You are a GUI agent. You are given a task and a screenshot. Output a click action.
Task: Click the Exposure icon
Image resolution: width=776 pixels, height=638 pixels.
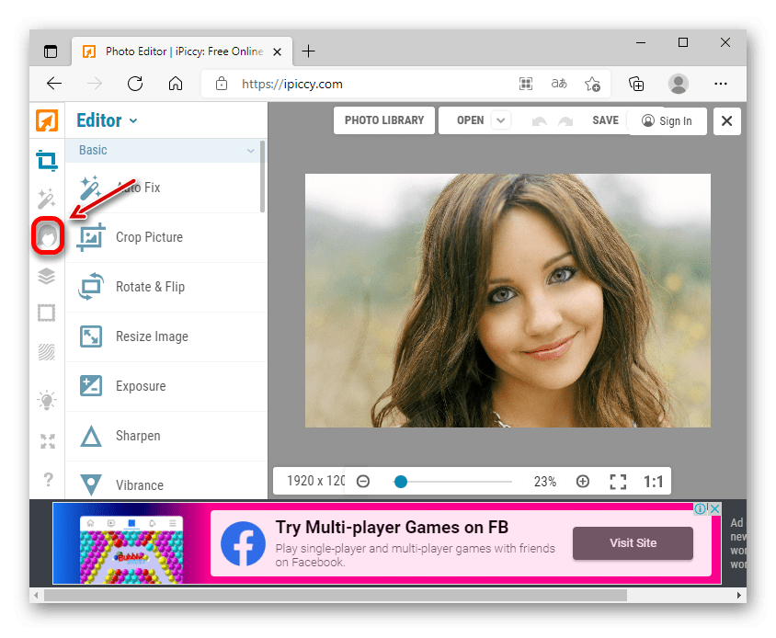pos(91,386)
